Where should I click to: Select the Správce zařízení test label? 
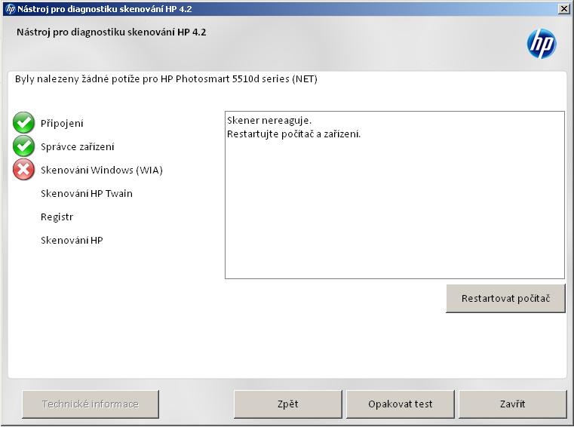pyautogui.click(x=77, y=147)
